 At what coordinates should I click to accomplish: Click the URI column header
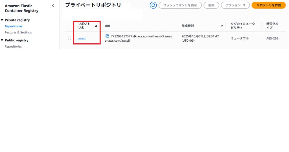[107, 26]
